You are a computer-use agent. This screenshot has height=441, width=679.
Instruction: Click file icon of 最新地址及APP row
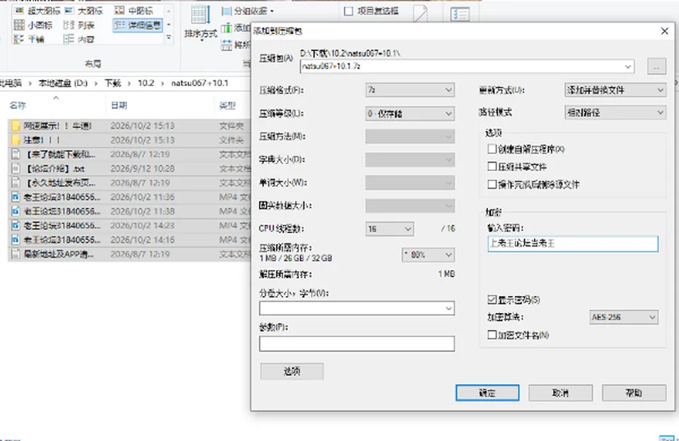[16, 254]
